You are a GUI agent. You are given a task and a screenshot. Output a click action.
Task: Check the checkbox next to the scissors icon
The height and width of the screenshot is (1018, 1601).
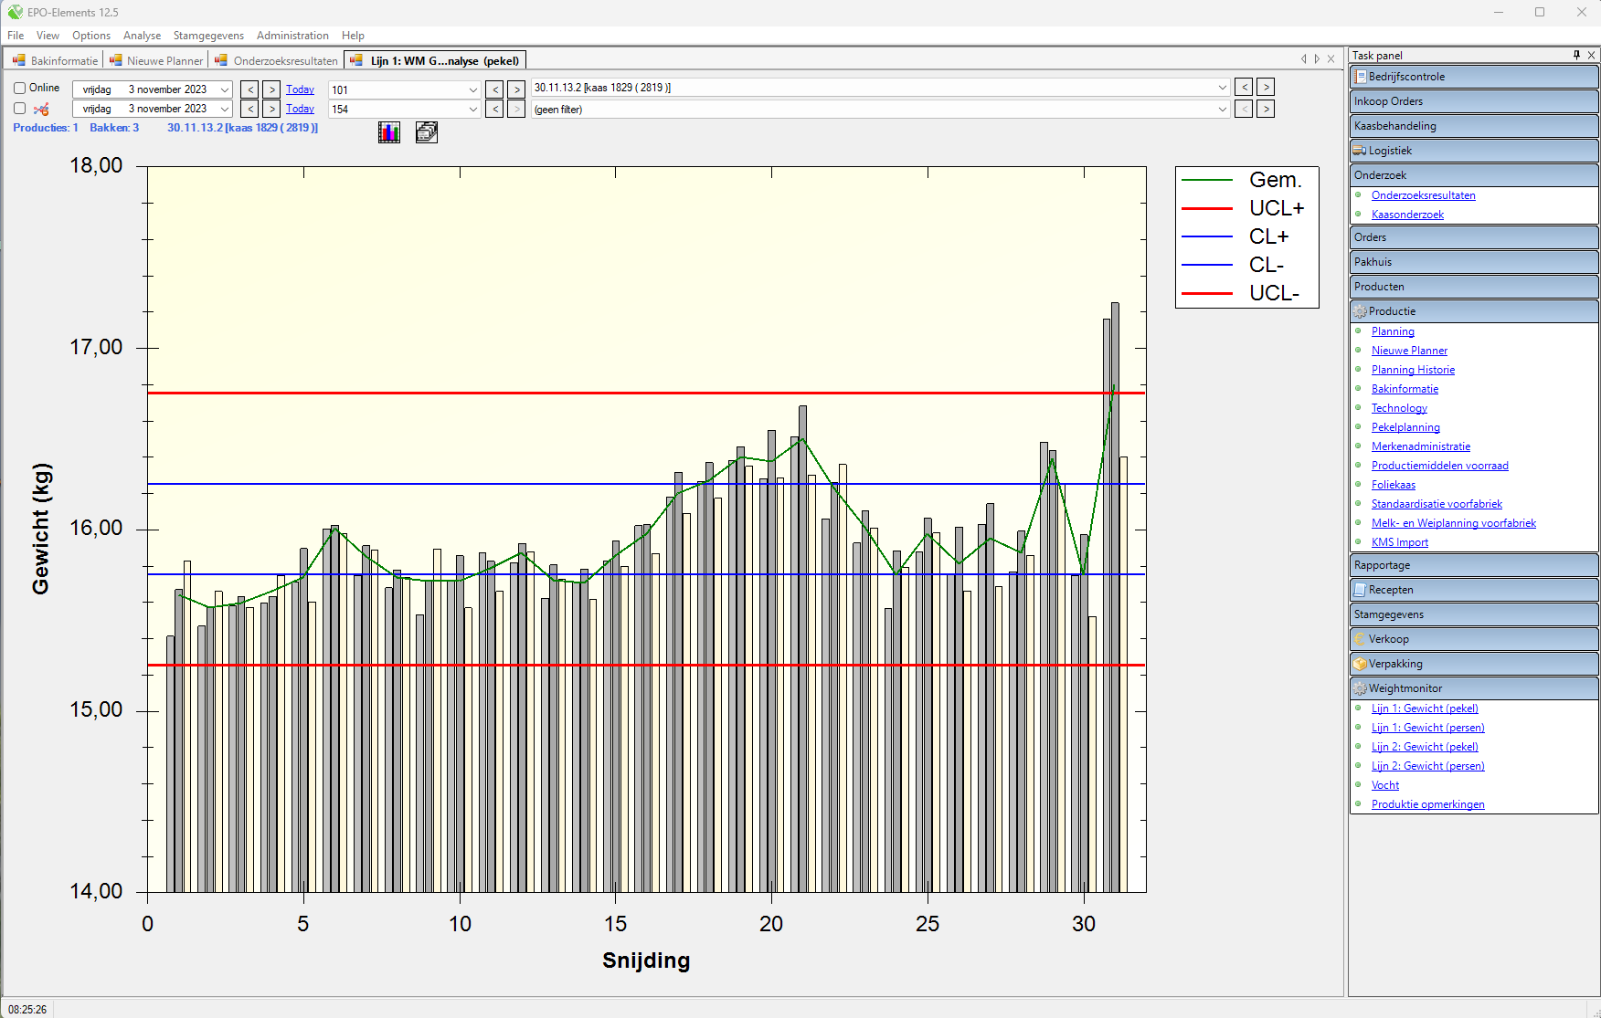pos(19,108)
